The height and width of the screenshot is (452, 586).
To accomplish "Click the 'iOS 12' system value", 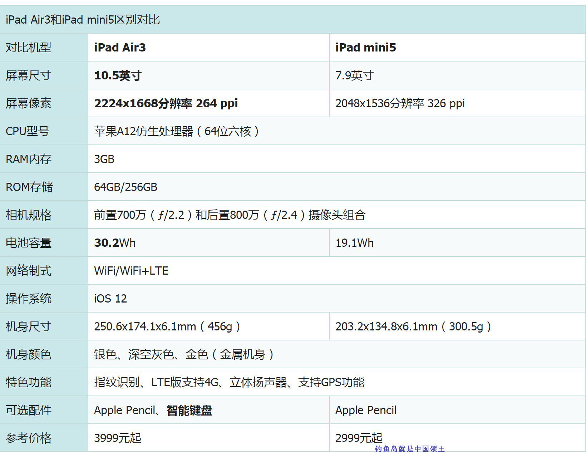I will tap(110, 298).
